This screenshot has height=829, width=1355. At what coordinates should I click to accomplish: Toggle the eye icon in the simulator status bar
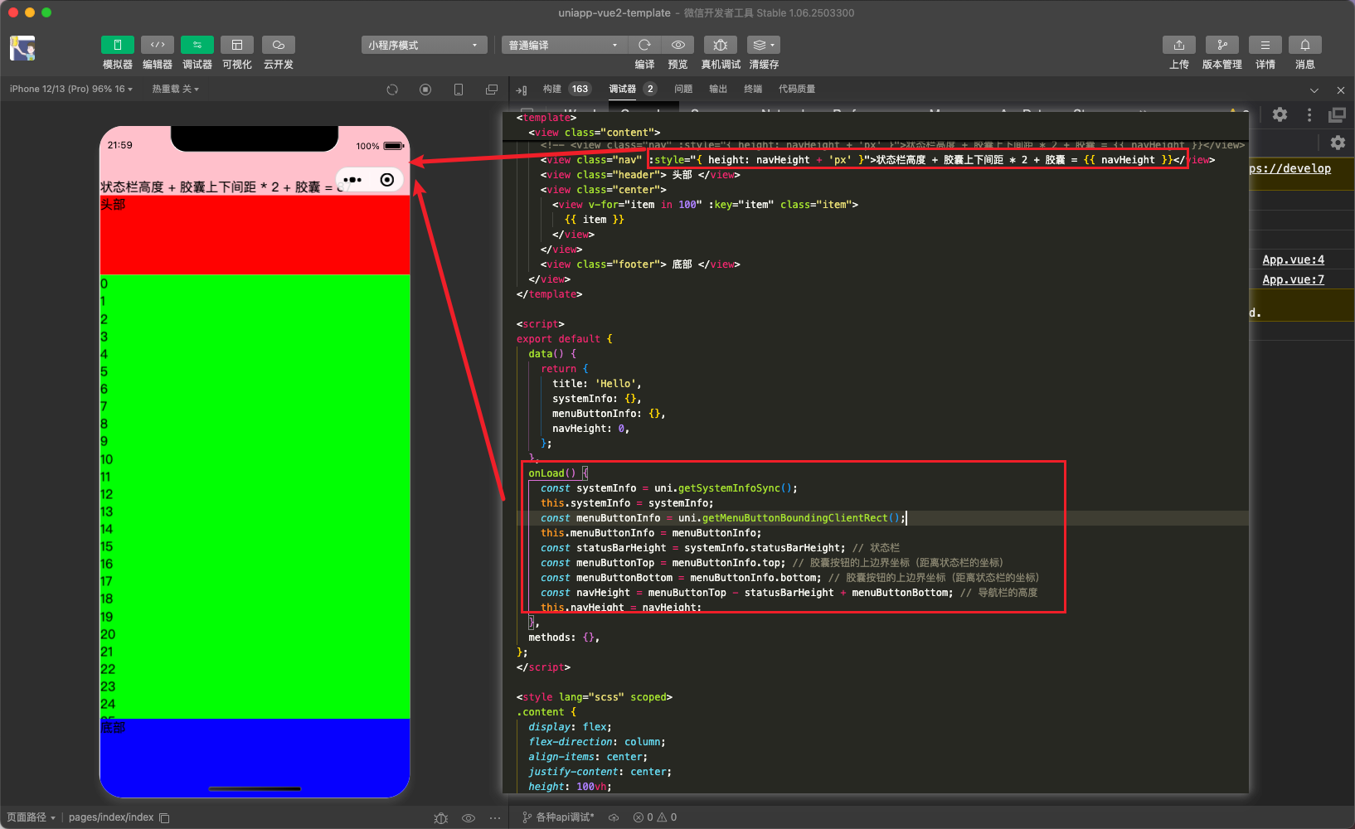[469, 818]
